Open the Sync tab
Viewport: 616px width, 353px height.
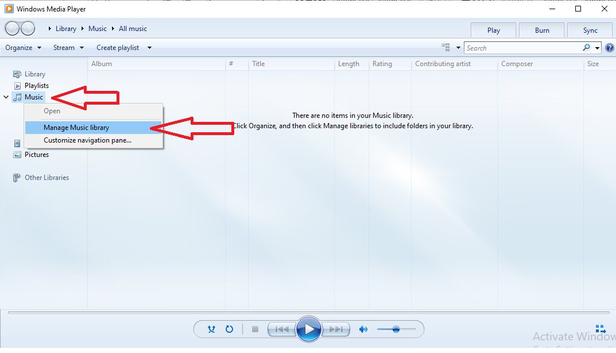(x=590, y=30)
